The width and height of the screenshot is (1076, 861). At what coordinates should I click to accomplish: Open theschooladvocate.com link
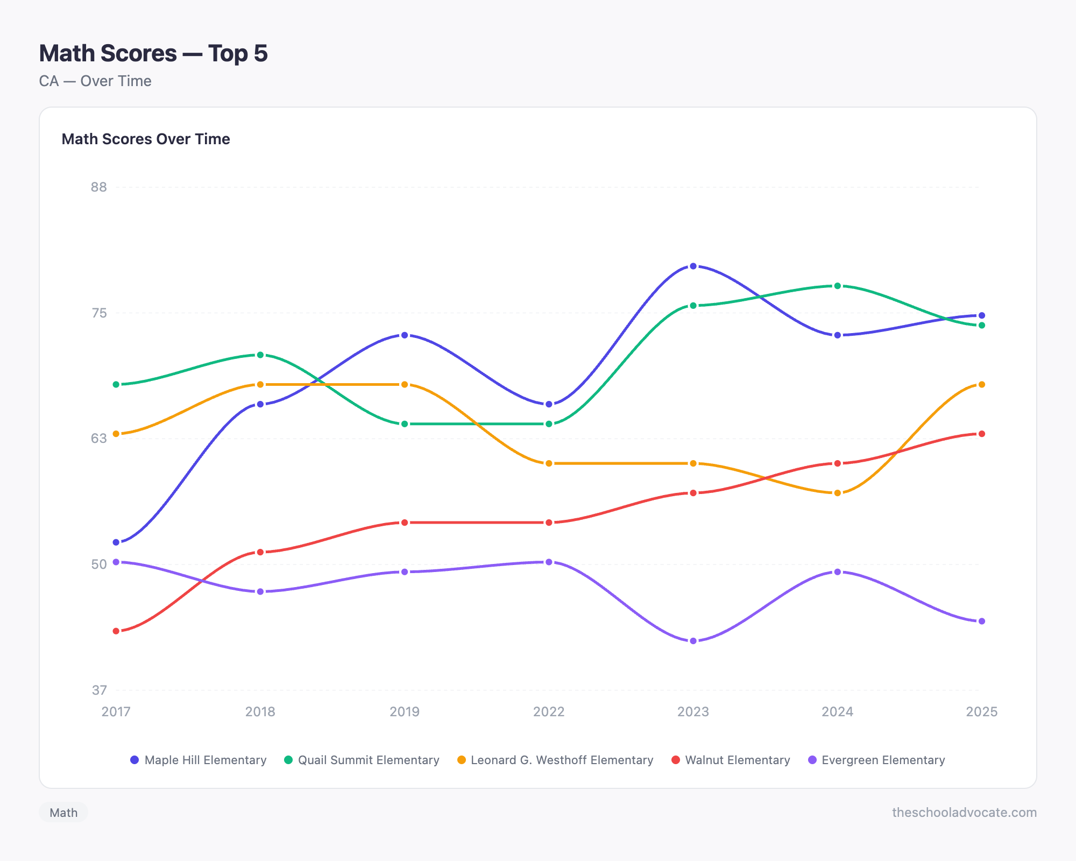(x=964, y=813)
